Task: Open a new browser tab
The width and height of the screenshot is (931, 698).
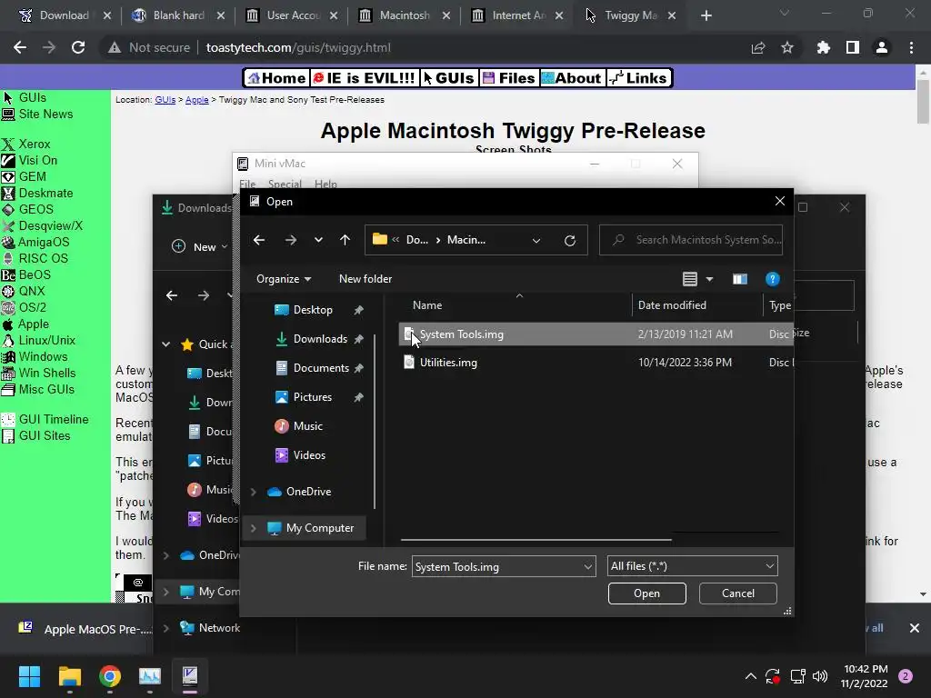Action: pyautogui.click(x=706, y=15)
